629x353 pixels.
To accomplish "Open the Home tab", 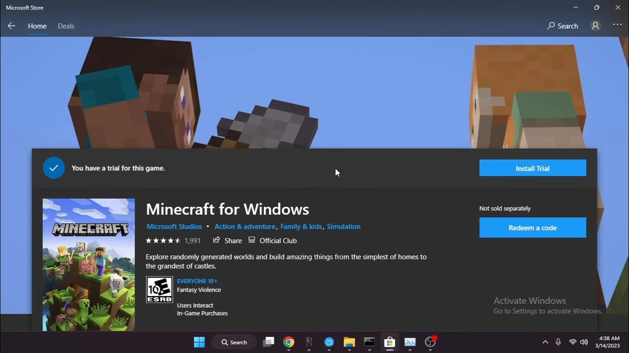I will [37, 26].
